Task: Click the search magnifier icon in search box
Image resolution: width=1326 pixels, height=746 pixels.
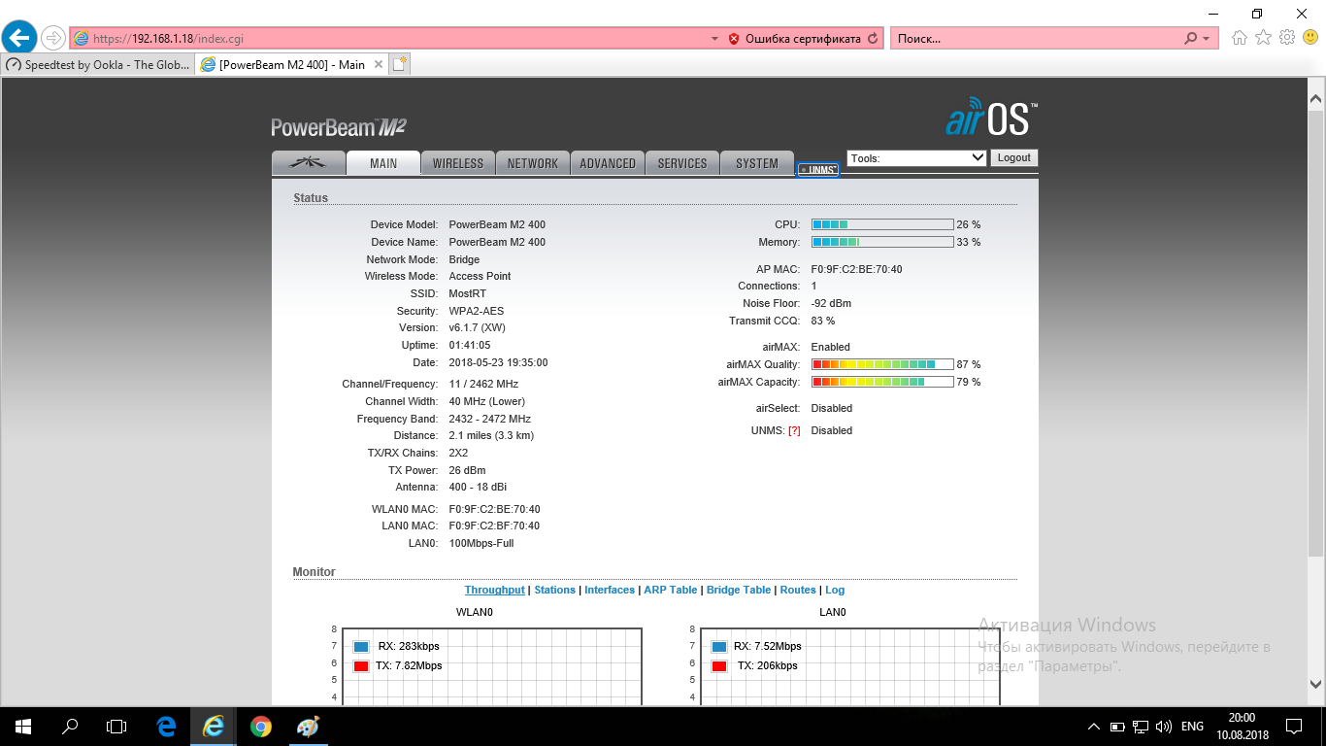Action: (x=1191, y=39)
